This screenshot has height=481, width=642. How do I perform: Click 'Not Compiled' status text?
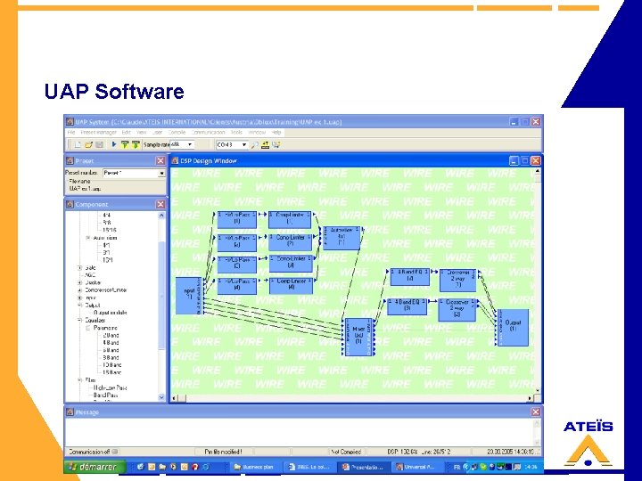[346, 452]
